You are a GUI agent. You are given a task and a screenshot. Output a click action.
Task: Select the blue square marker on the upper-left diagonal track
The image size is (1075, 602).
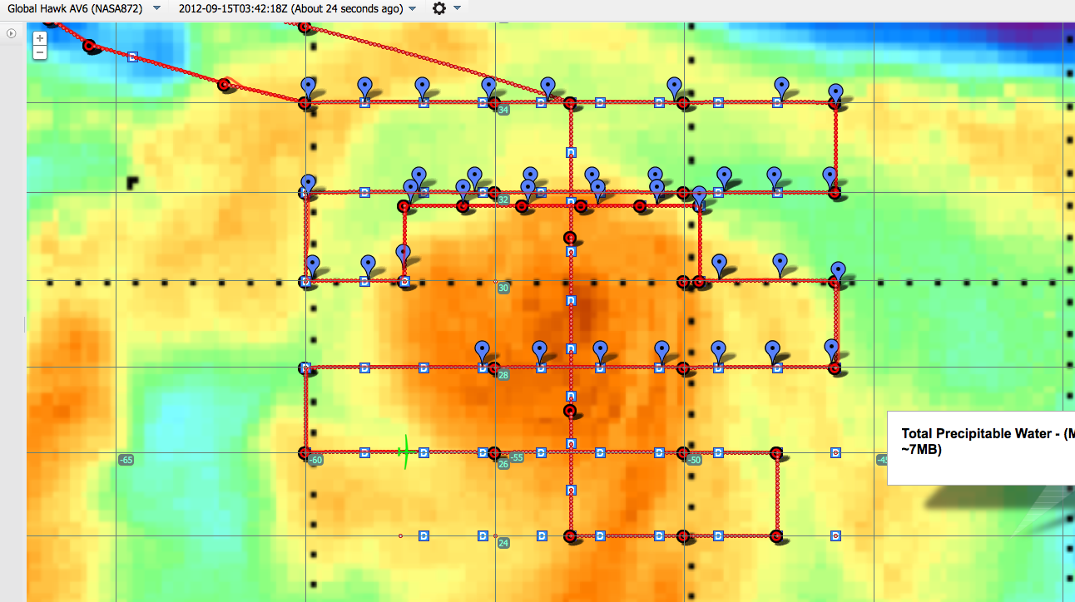[x=132, y=57]
